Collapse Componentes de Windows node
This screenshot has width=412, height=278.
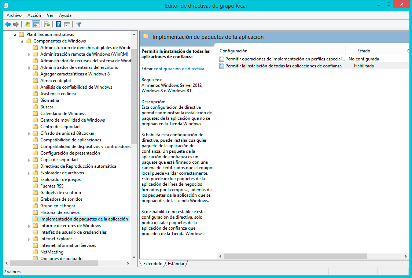(x=22, y=41)
